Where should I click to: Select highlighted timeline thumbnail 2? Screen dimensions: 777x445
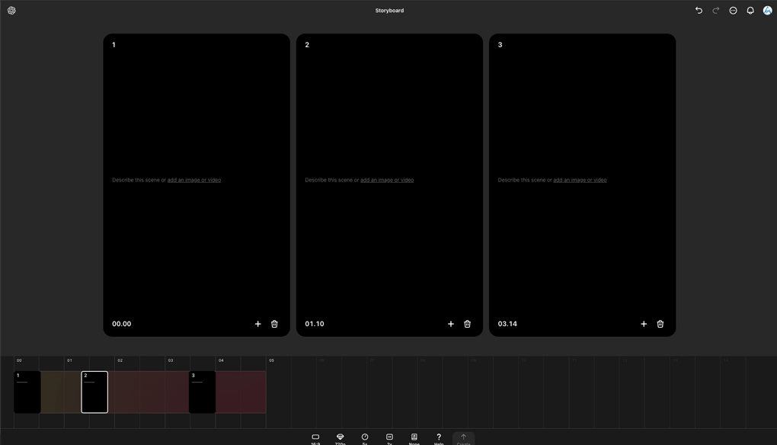(94, 392)
